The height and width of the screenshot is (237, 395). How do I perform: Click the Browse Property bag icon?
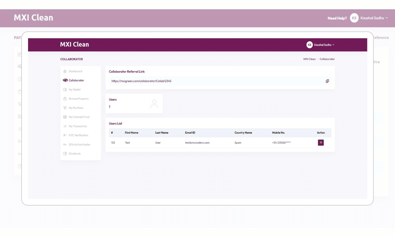pos(65,99)
